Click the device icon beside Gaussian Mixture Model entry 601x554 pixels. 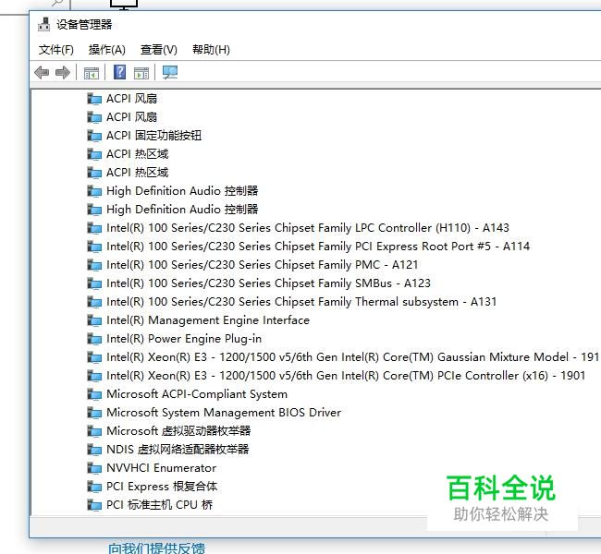coord(94,357)
